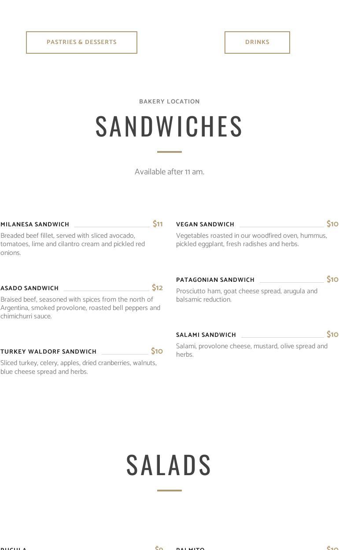This screenshot has width=339, height=550.
Task: Click the Bakery Location label
Action: 169,102
